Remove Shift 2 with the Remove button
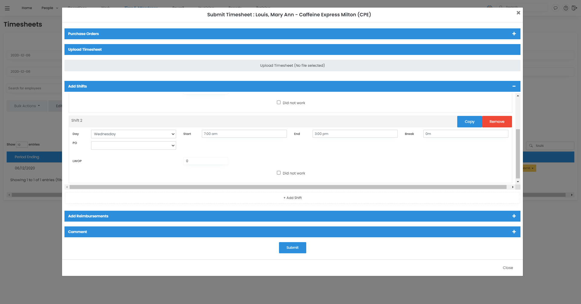The image size is (581, 304). [497, 121]
